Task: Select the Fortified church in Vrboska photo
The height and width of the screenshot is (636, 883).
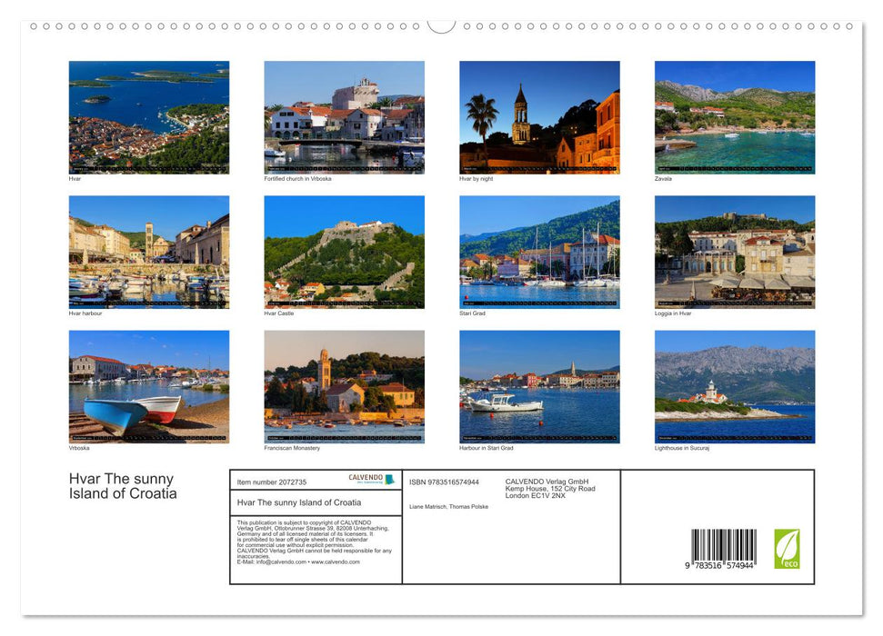Action: pos(345,116)
